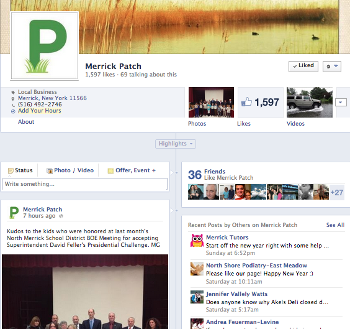The image size is (350, 329).
Task: Click the +27 more friends tile
Action: (x=337, y=193)
